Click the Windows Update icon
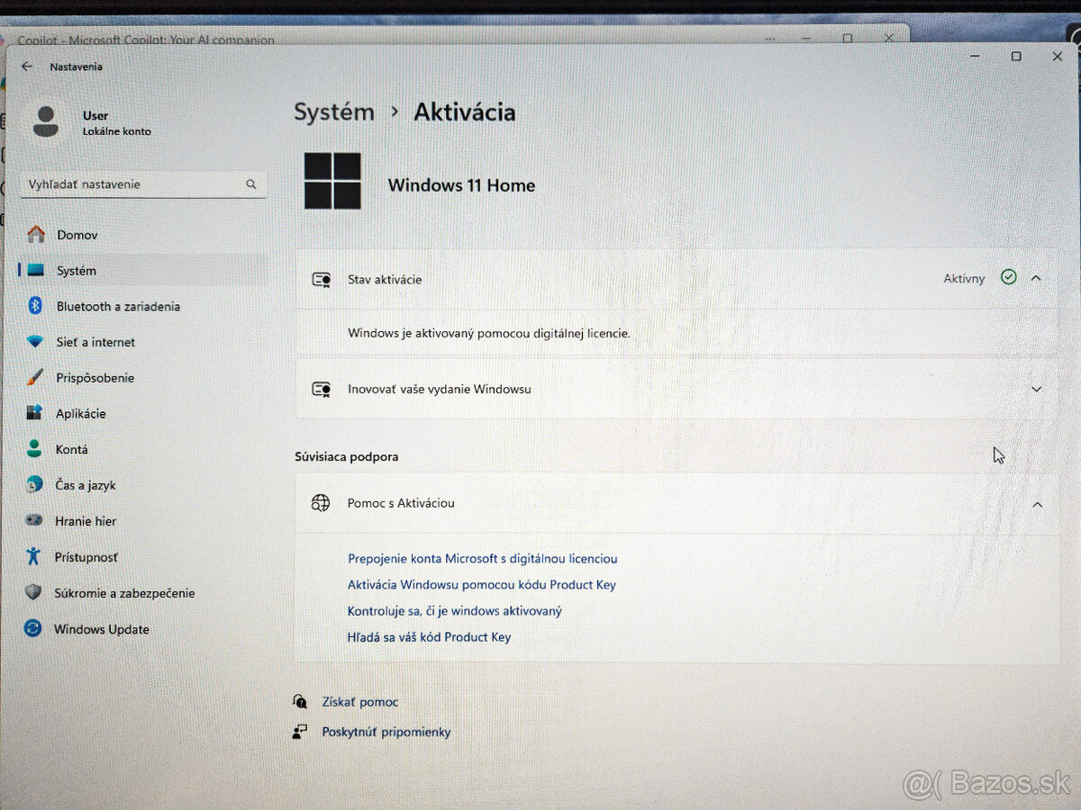The width and height of the screenshot is (1081, 810). tap(34, 629)
